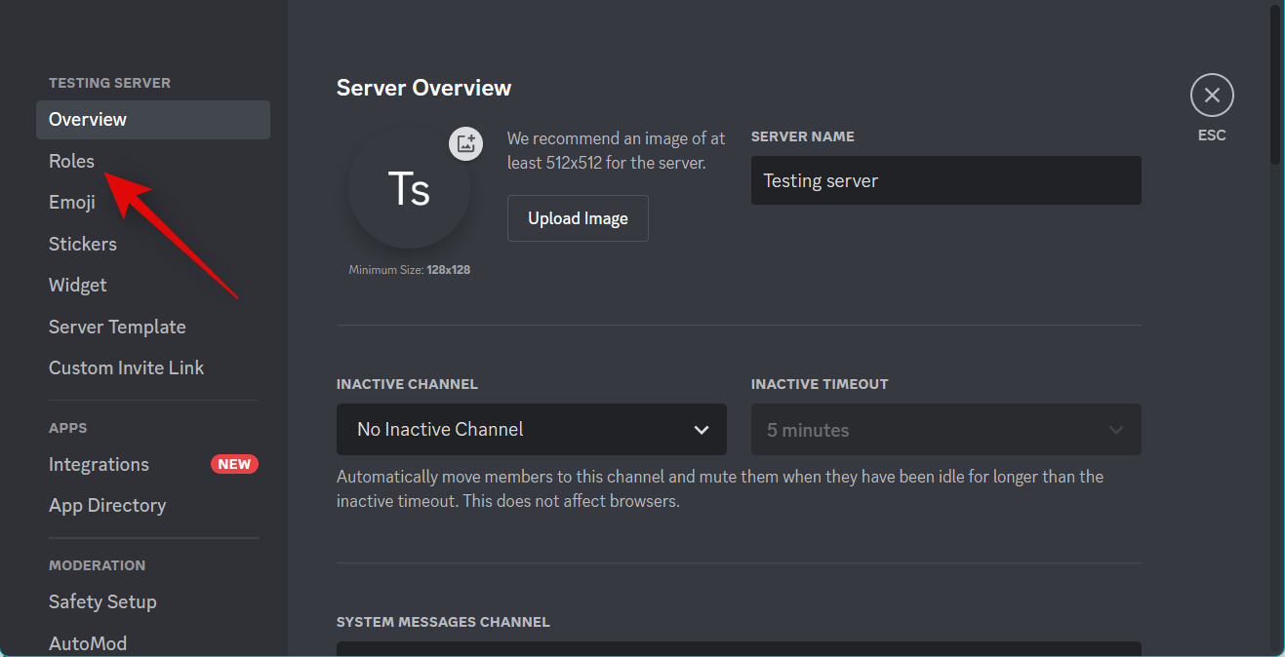Image resolution: width=1285 pixels, height=657 pixels.
Task: Click the Inactive Channel dropdown chevron arrow
Action: tap(701, 430)
